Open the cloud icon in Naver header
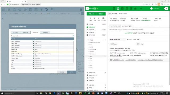 pyautogui.click(x=135, y=8)
